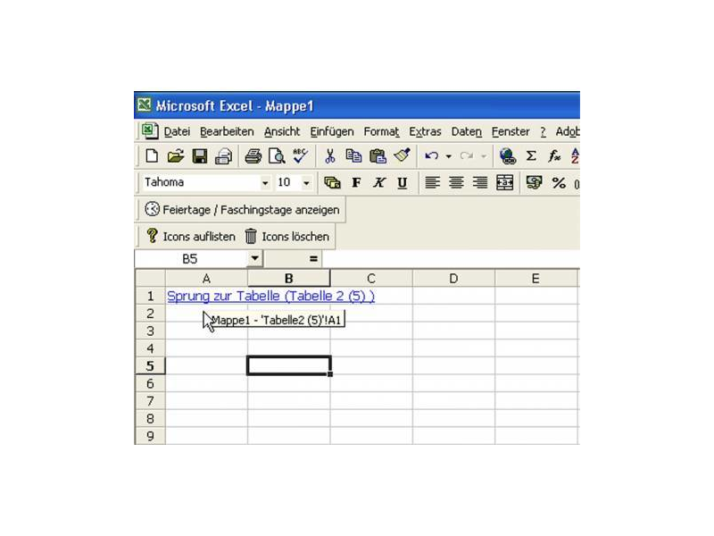Copy selection with the copy icon
This screenshot has width=714, height=536.
click(x=353, y=156)
